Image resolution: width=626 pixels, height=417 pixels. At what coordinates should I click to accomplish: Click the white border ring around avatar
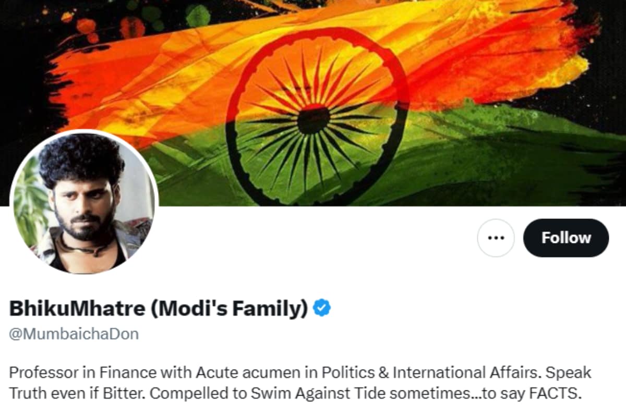[x=83, y=130]
